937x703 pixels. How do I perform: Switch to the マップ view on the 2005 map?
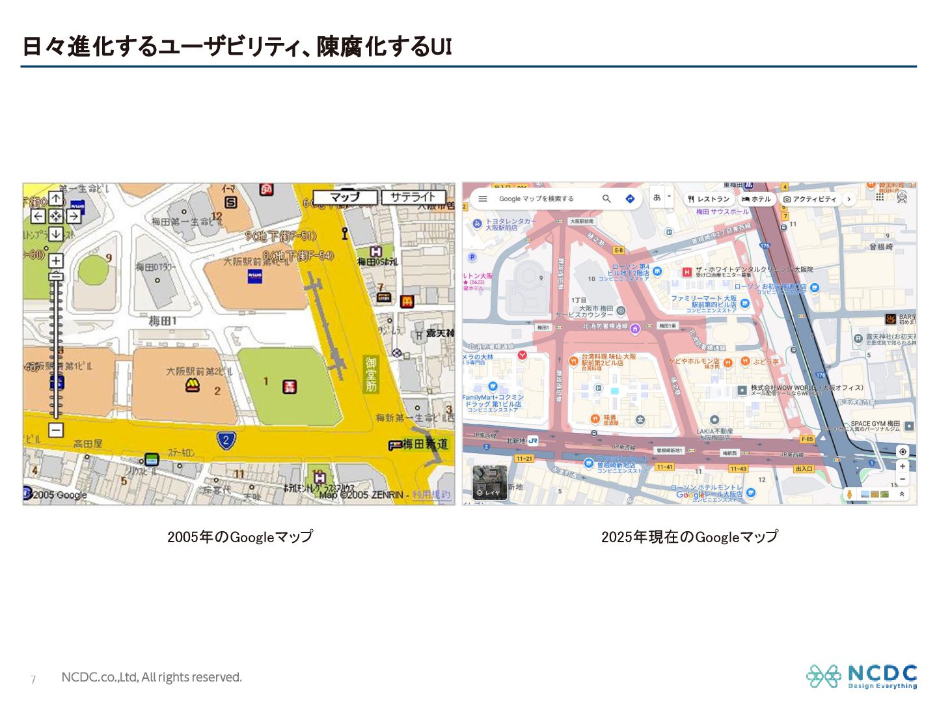(345, 197)
